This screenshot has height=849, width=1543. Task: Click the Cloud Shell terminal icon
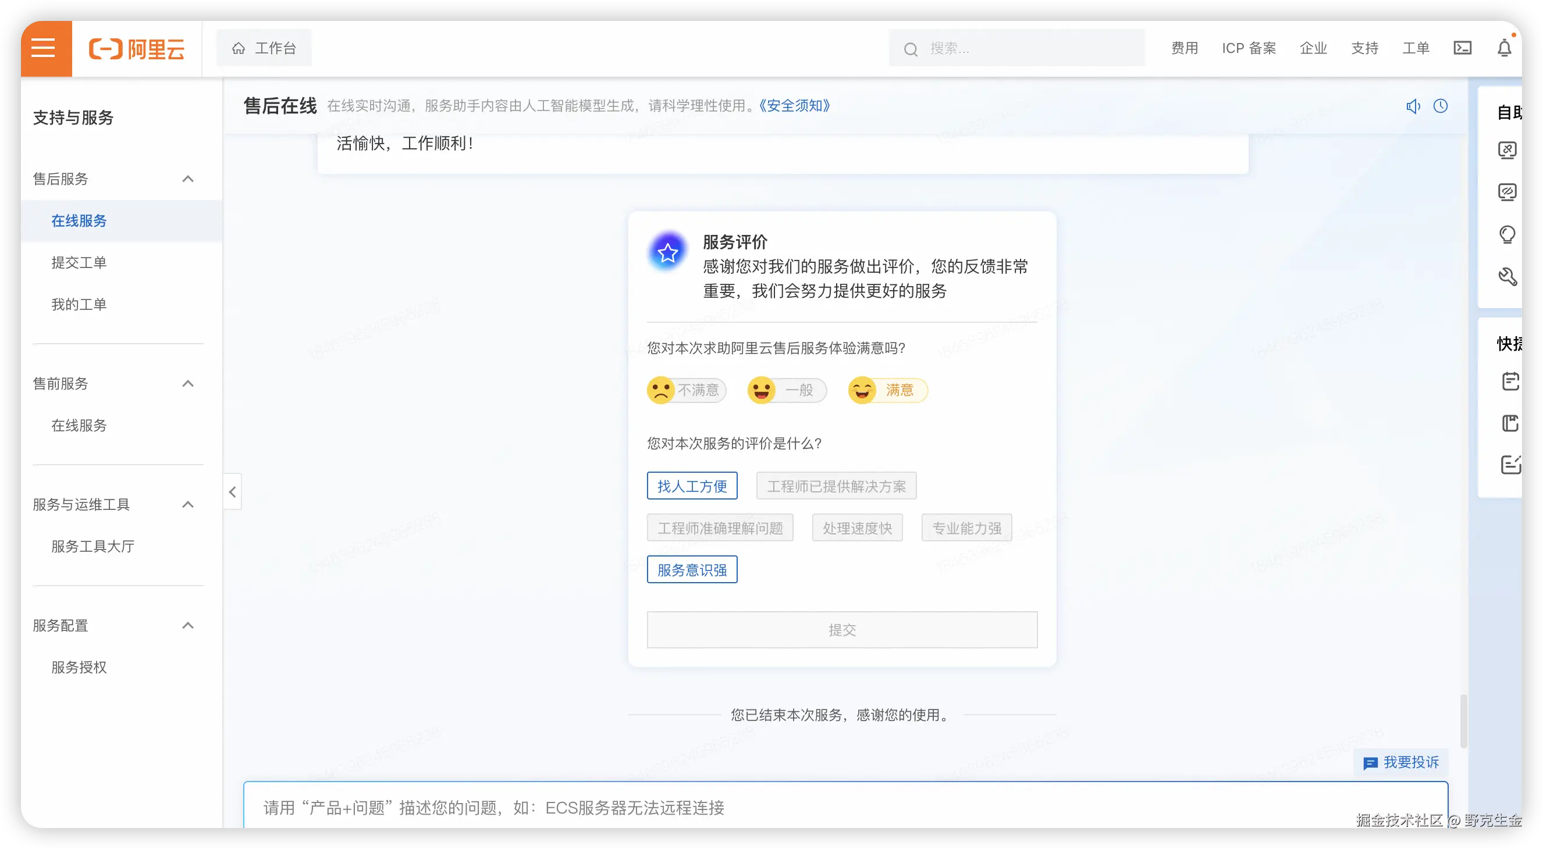click(x=1462, y=48)
